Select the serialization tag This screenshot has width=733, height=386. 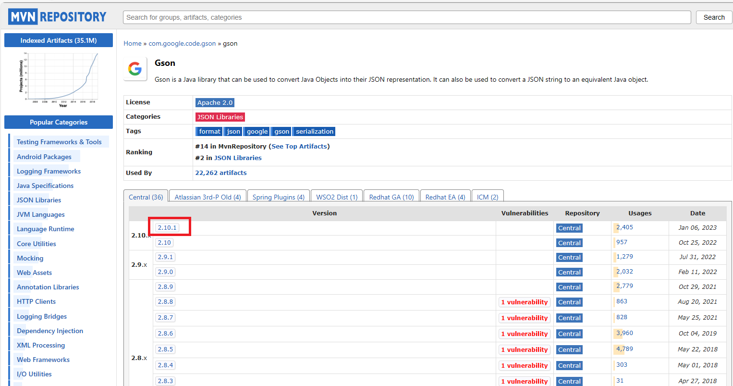click(315, 131)
